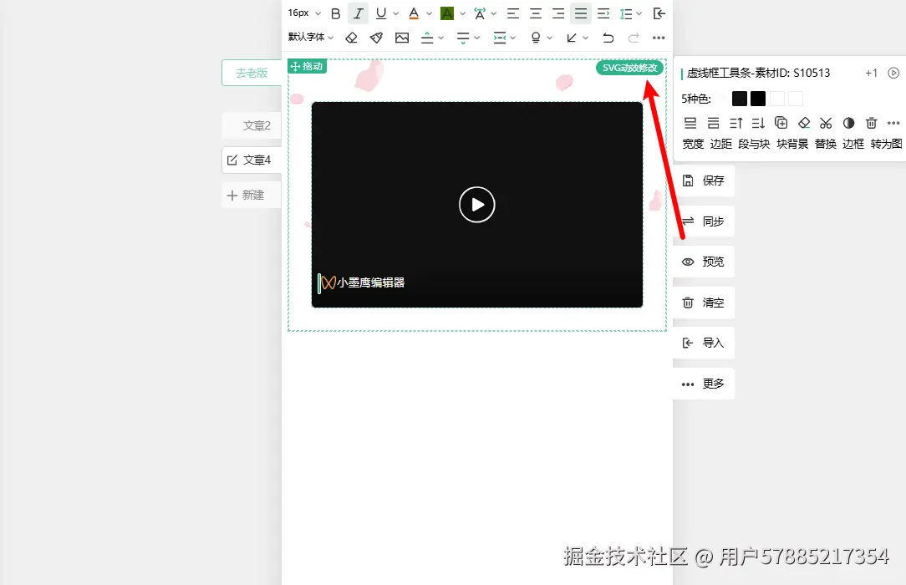Screen dimensions: 906x585
Task: Switch to 文章4 article tab
Action: pyautogui.click(x=252, y=160)
